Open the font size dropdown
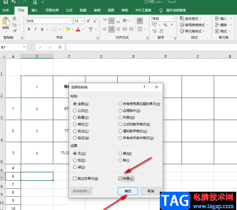This screenshot has width=237, height=210. [x=83, y=21]
